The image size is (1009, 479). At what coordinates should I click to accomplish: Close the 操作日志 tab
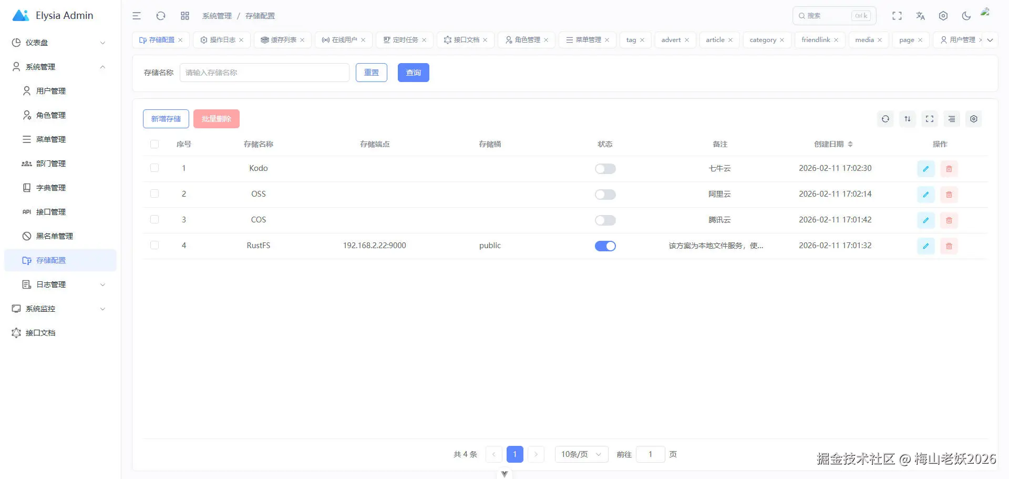(x=241, y=40)
